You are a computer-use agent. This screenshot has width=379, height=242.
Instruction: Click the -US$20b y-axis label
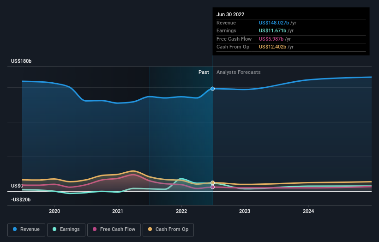point(21,200)
